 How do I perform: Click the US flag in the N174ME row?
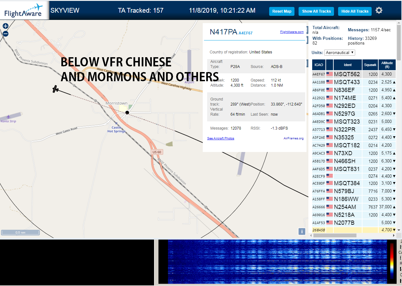330,98
